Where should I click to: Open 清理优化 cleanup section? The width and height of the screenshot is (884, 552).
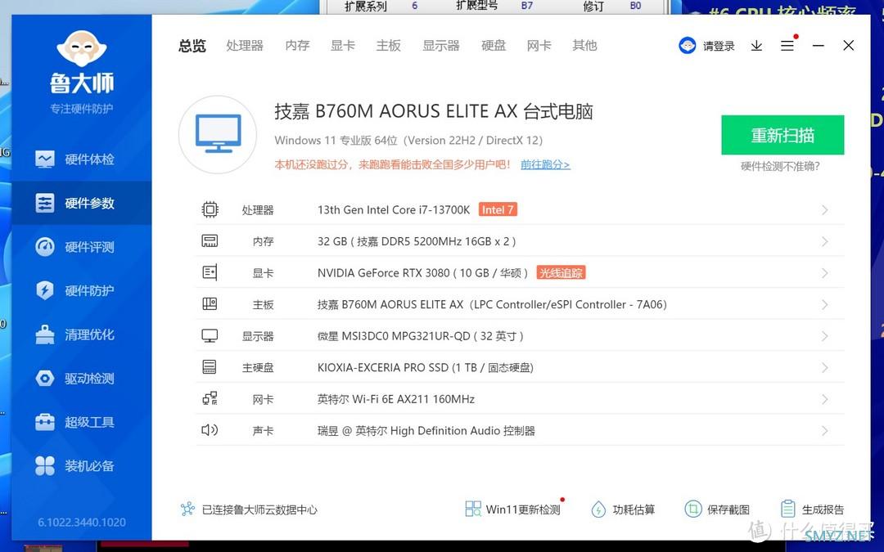(81, 334)
